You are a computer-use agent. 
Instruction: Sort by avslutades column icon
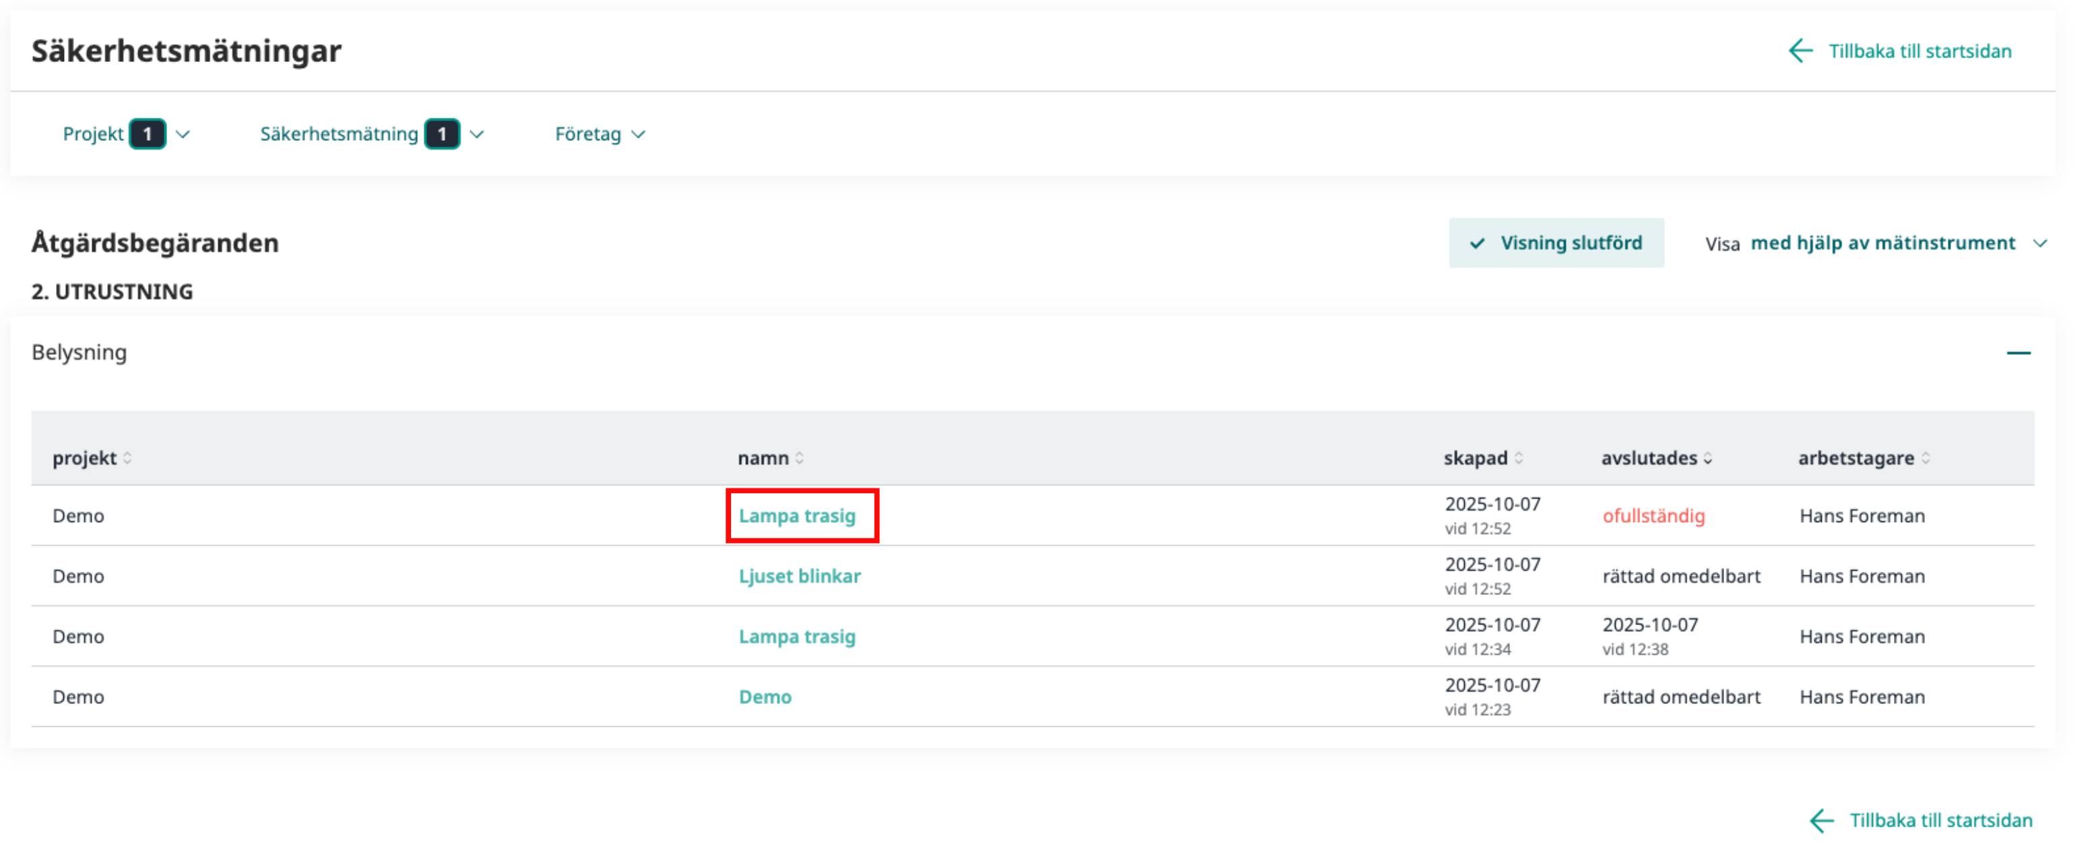point(1708,458)
